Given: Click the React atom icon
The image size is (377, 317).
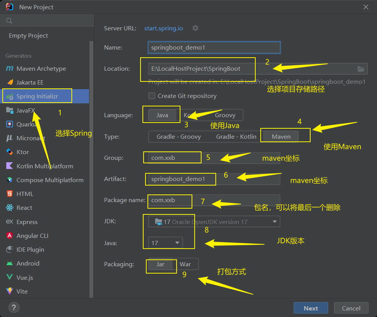Looking at the screenshot, I should pos(10,207).
